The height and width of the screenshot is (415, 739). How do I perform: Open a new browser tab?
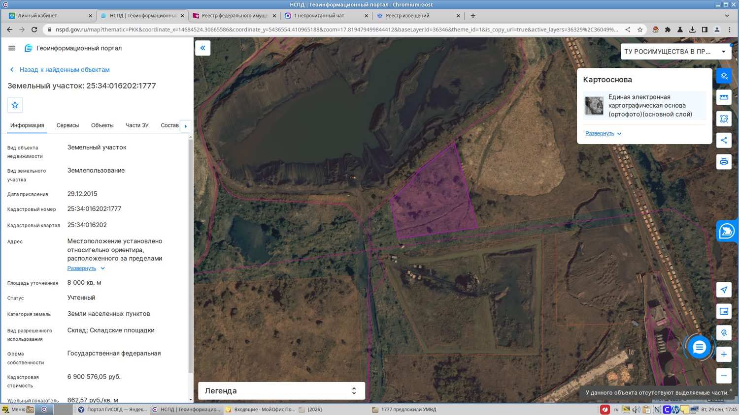473,16
